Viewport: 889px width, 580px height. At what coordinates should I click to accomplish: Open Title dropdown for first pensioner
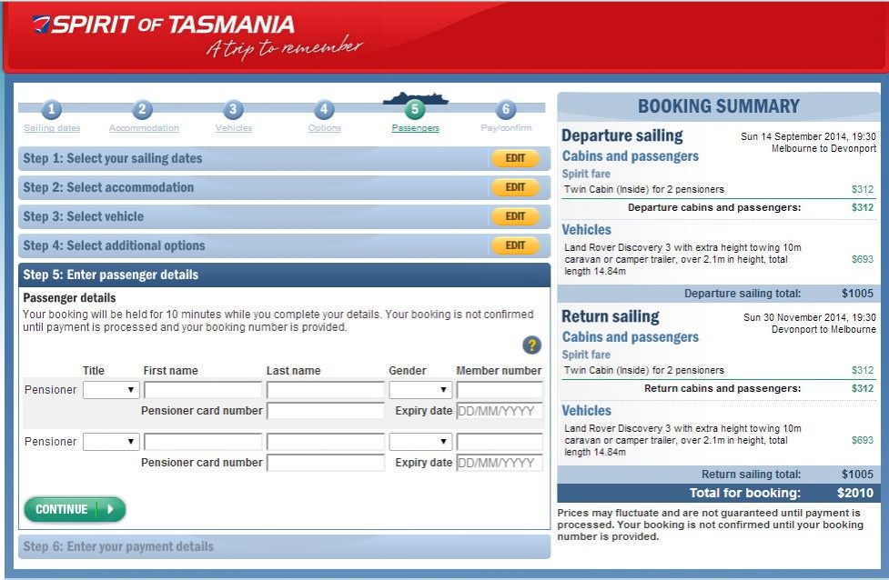click(x=111, y=390)
